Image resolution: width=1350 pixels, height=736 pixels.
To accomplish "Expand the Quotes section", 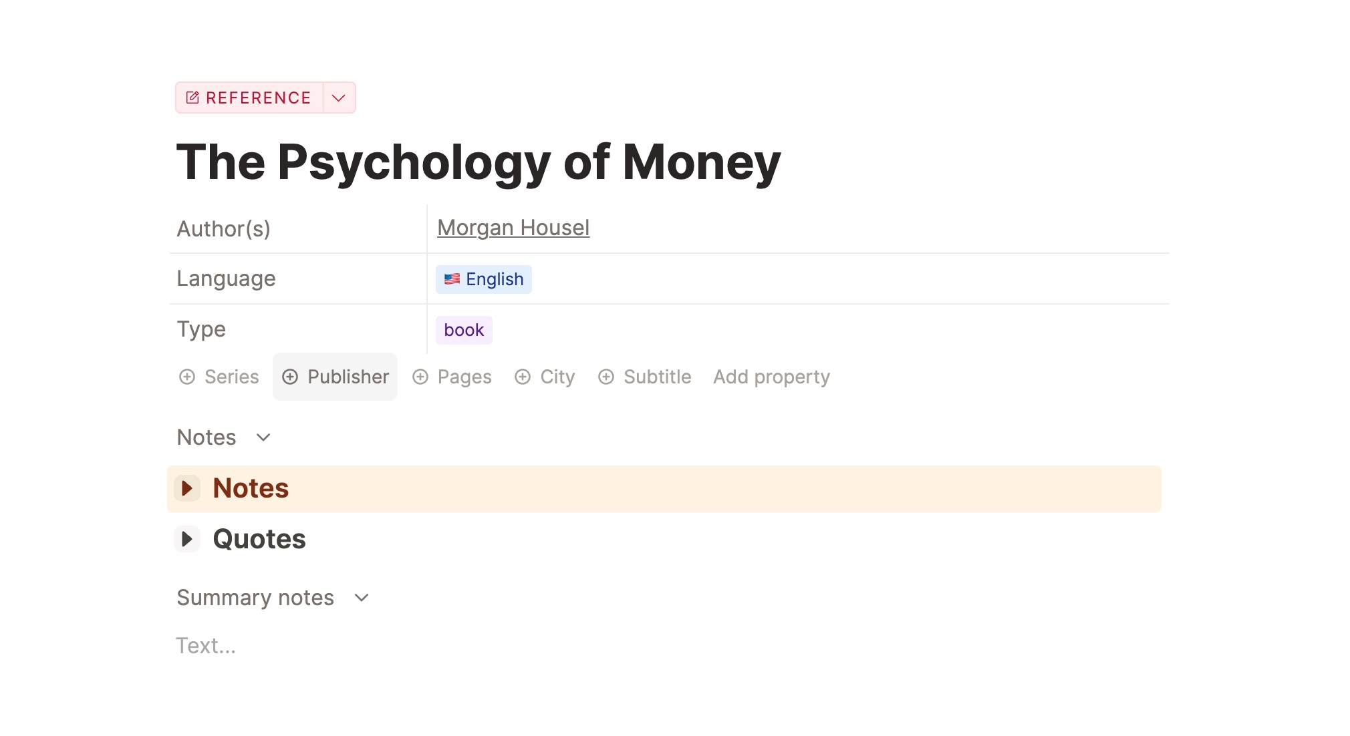I will 188,540.
